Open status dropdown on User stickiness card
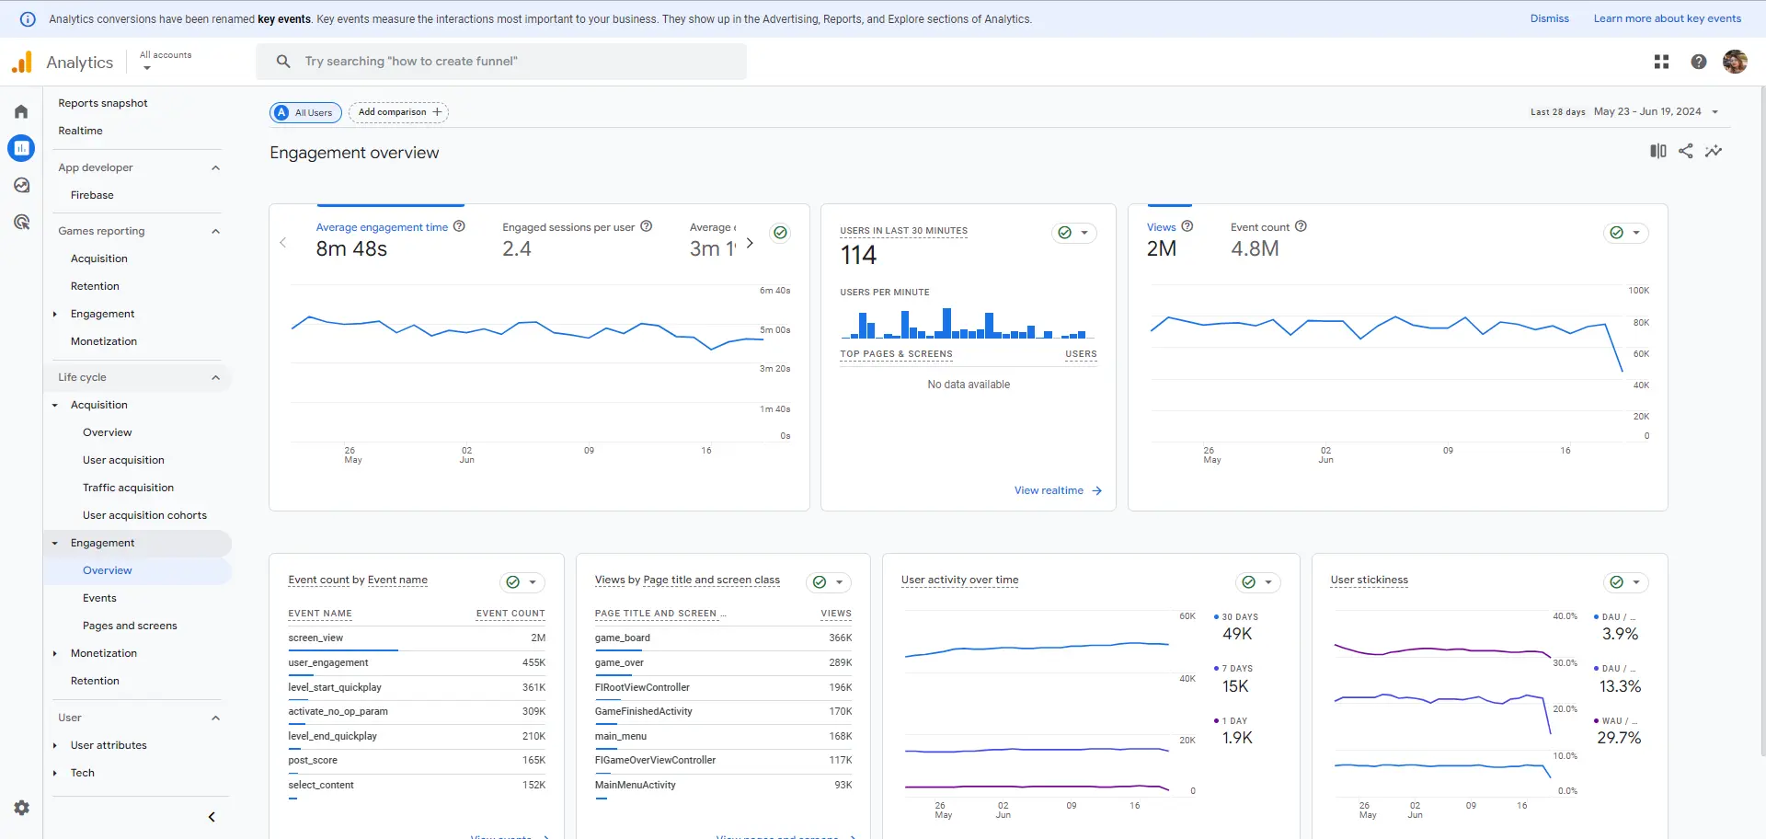Screen dimensions: 1766x839 [x=1625, y=582]
